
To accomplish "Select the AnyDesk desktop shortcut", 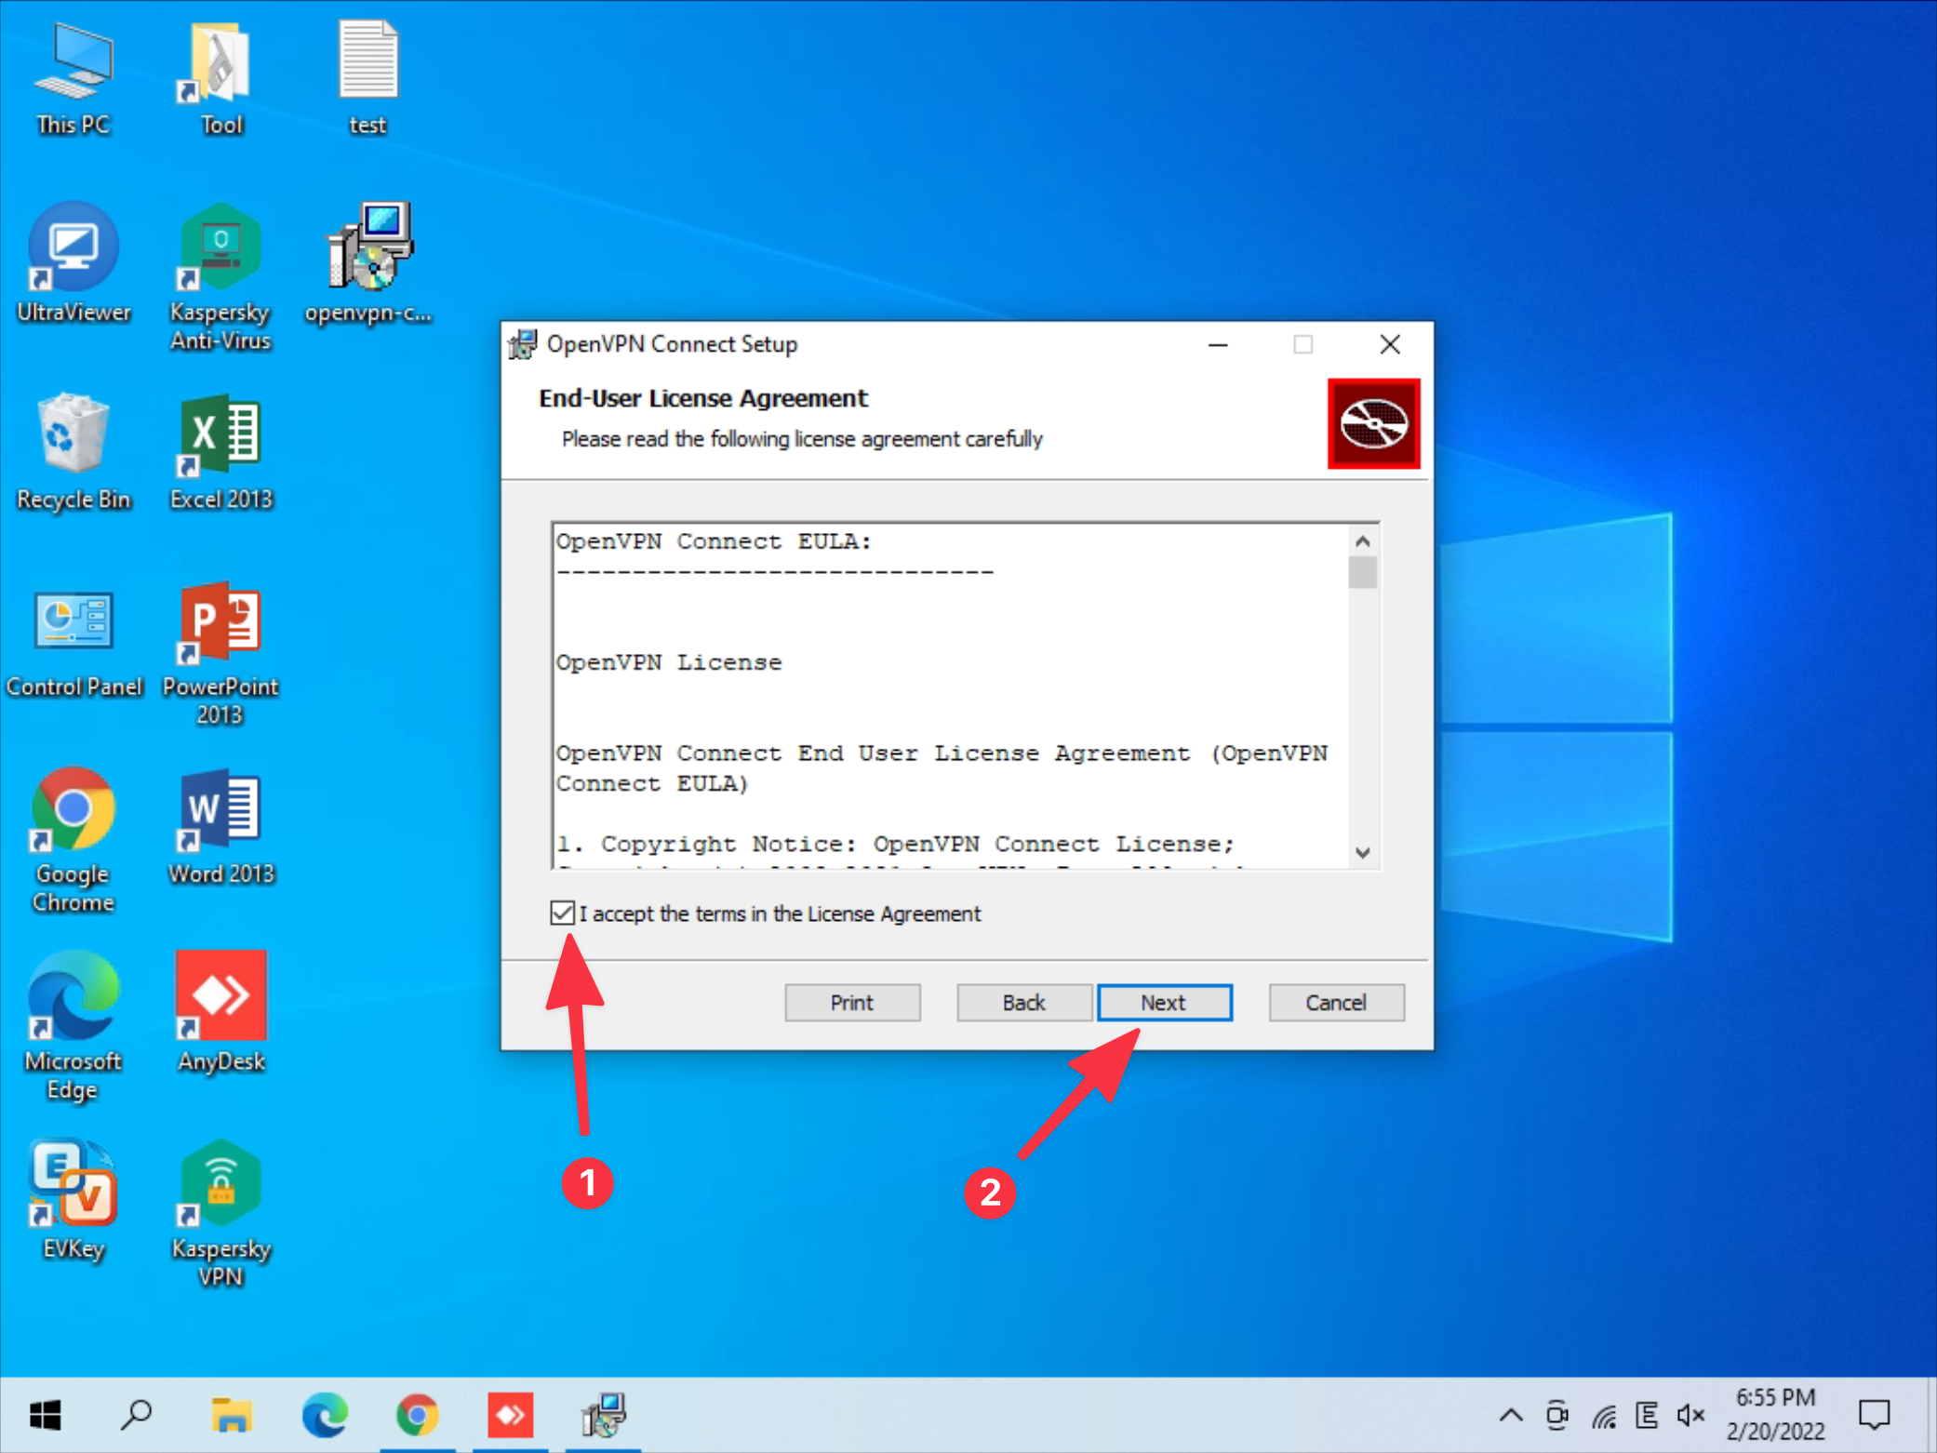I will click(x=220, y=995).
